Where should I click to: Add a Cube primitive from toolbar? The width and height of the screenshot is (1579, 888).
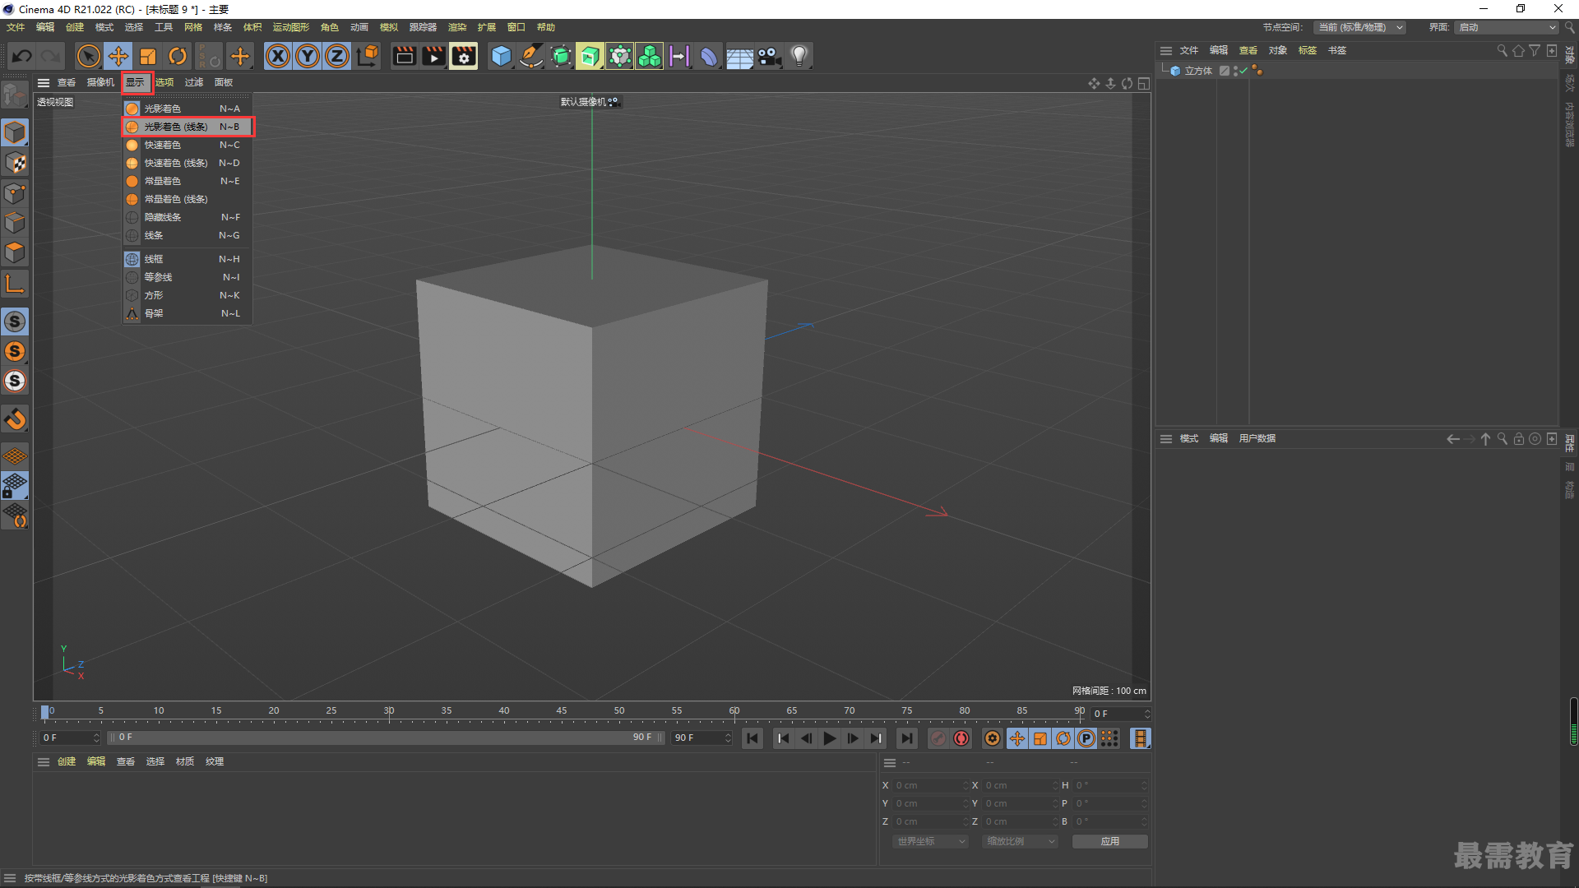[501, 56]
